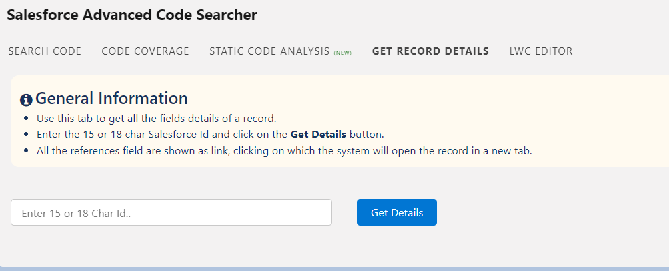Viewport: 669px width, 271px height.
Task: Click the lavender divider bar at the bottom
Action: (x=334, y=268)
